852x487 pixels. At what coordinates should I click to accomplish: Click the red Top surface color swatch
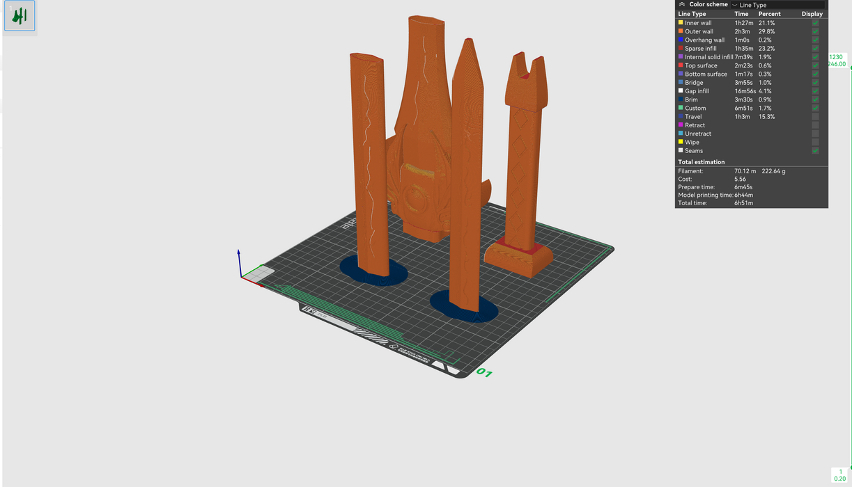[x=681, y=65]
